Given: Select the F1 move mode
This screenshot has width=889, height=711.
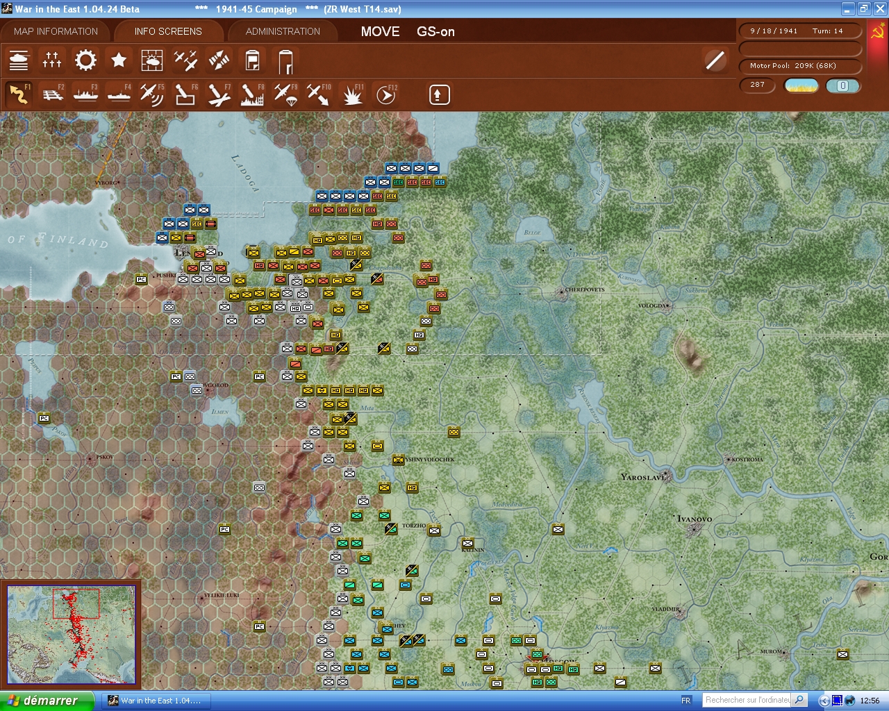Looking at the screenshot, I should [19, 94].
